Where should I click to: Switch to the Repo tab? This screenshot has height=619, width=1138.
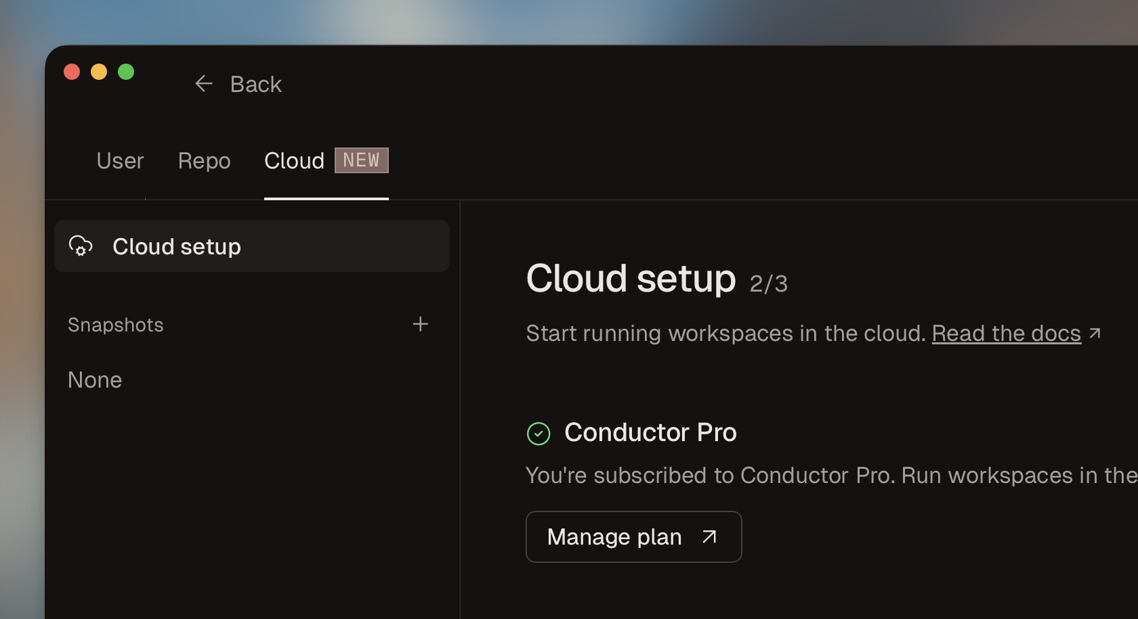tap(204, 161)
